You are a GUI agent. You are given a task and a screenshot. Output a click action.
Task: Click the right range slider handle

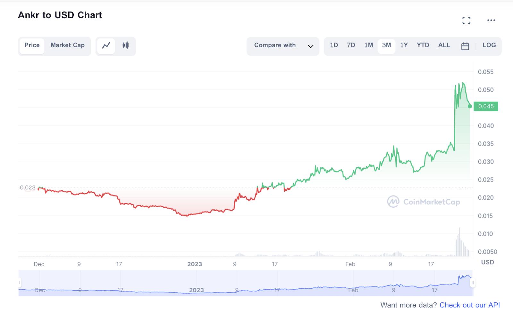click(473, 282)
